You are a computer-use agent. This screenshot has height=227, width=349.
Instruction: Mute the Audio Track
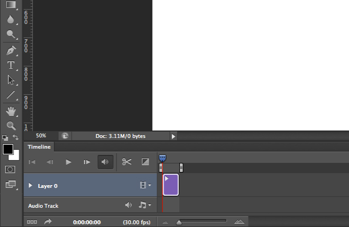point(128,205)
